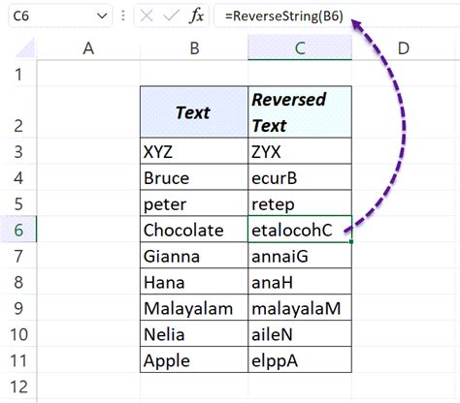The width and height of the screenshot is (460, 403).
Task: Click the three-dot formula bar handle
Action: [123, 15]
